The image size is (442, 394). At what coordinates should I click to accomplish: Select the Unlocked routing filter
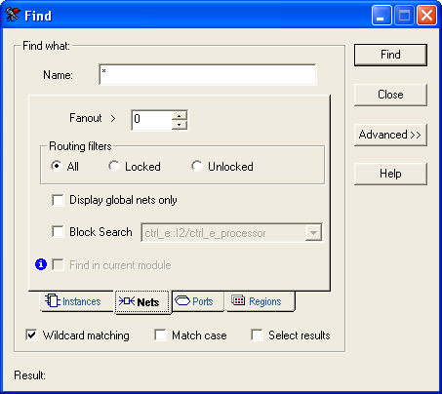click(x=197, y=166)
